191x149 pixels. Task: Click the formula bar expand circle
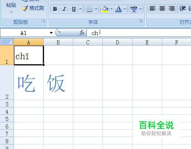tap(59, 33)
